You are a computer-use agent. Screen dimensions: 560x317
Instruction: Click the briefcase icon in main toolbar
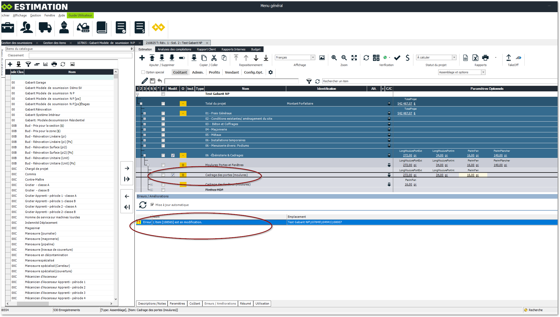[8, 27]
